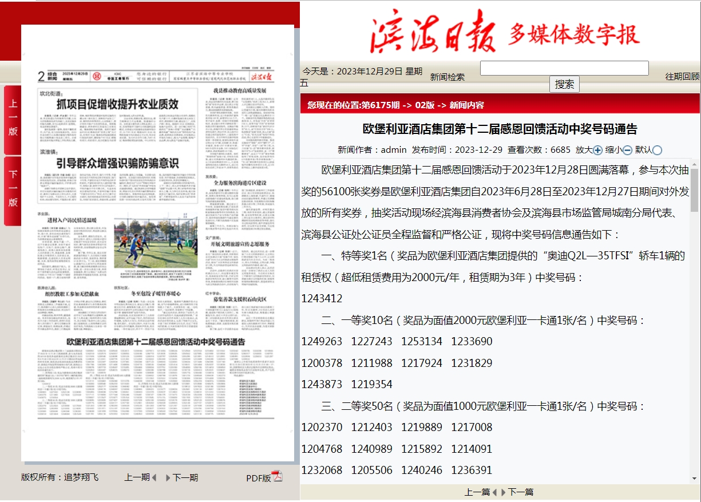Click the 缩小 minus icon to shrink text
The height and width of the screenshot is (502, 701).
click(x=627, y=150)
